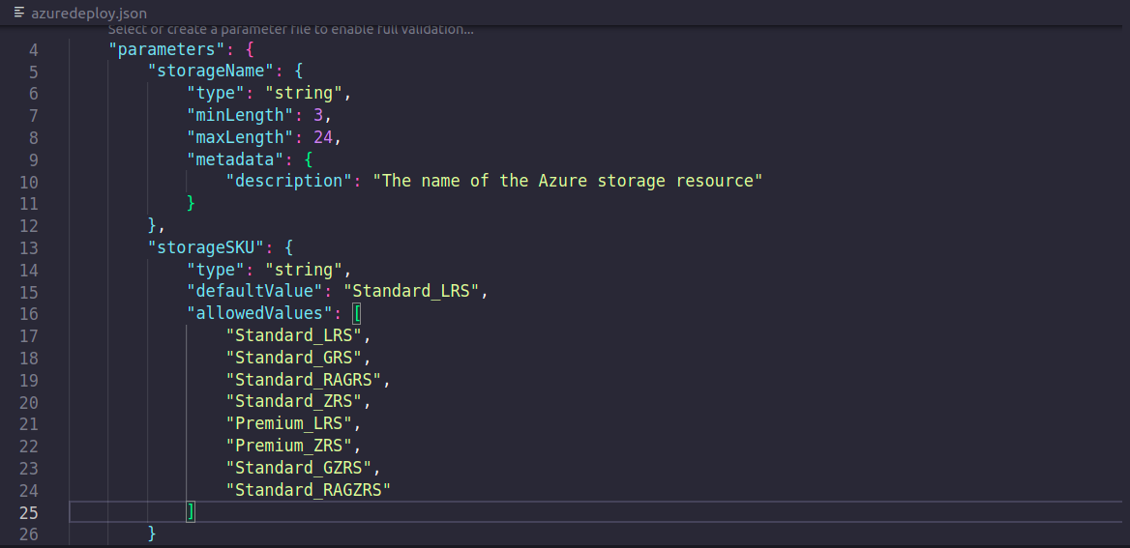Click "Select or create a parameter file" link
Screen dimensions: 1130x548
tap(290, 30)
